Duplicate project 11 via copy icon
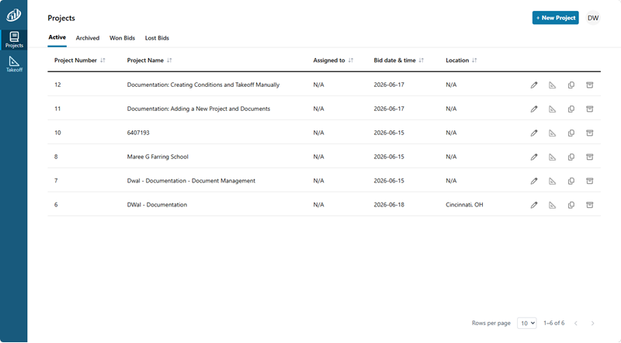The width and height of the screenshot is (621, 343). coord(571,109)
